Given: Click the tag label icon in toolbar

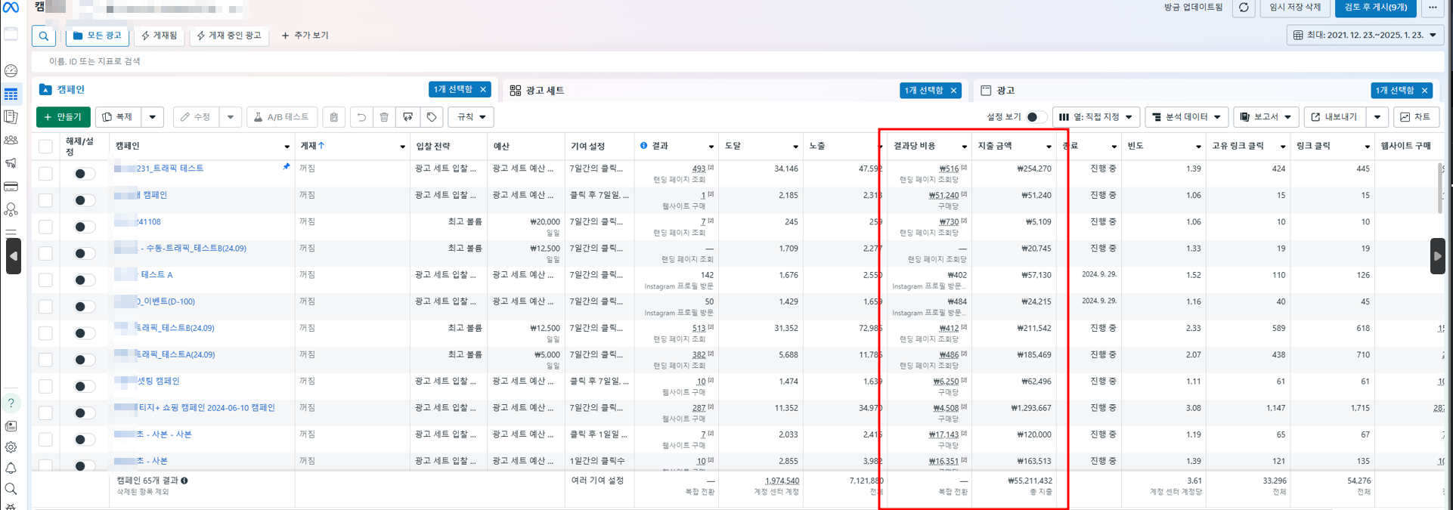Looking at the screenshot, I should pyautogui.click(x=432, y=117).
